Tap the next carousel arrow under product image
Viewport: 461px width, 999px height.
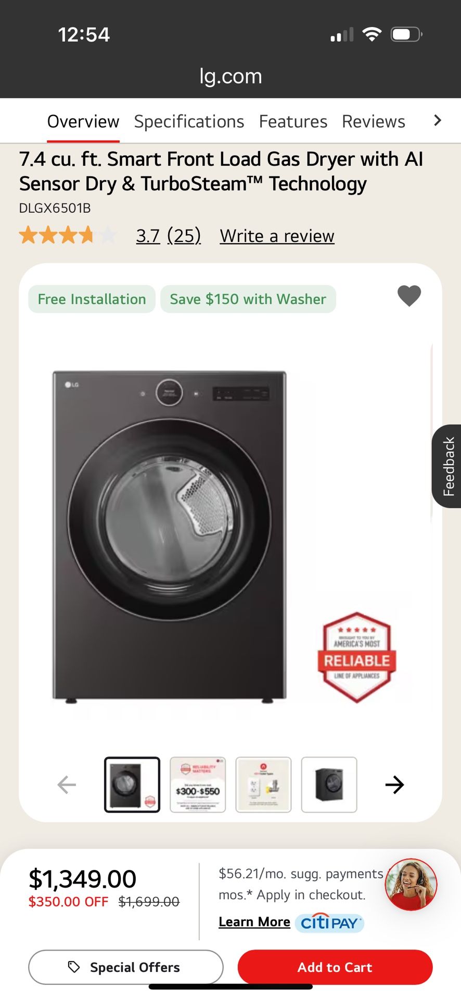tap(394, 785)
